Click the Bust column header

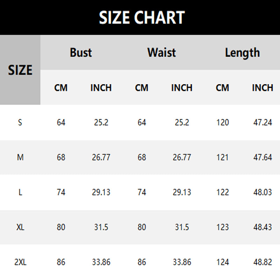pos(81,52)
